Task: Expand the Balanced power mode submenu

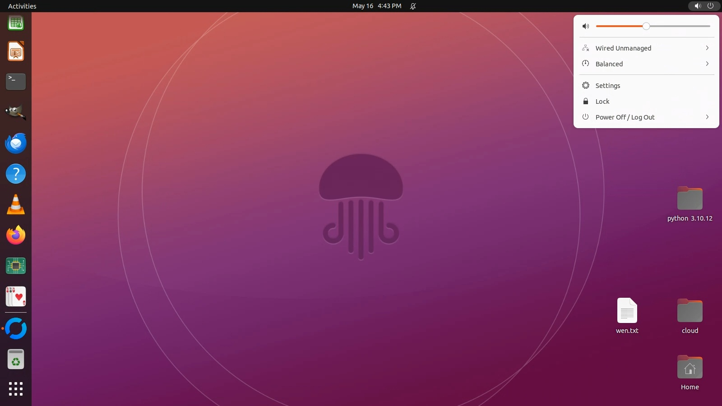Action: (646, 64)
